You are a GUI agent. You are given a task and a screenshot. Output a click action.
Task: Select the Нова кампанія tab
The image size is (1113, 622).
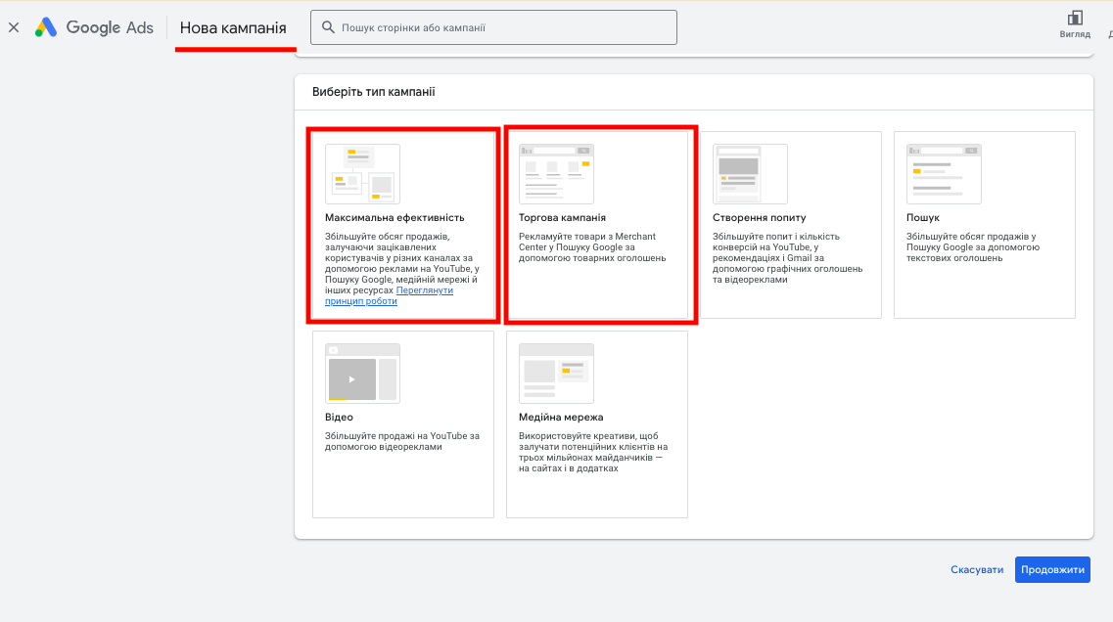pos(234,27)
